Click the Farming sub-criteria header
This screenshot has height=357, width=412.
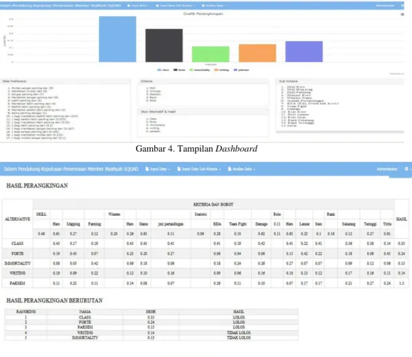point(95,224)
